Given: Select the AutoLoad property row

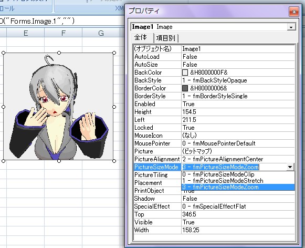Looking at the screenshot, I should (x=214, y=57).
